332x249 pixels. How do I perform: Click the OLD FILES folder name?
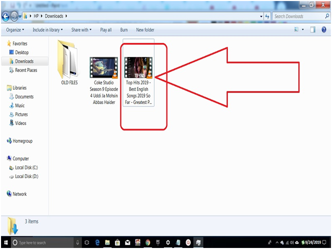(x=69, y=83)
